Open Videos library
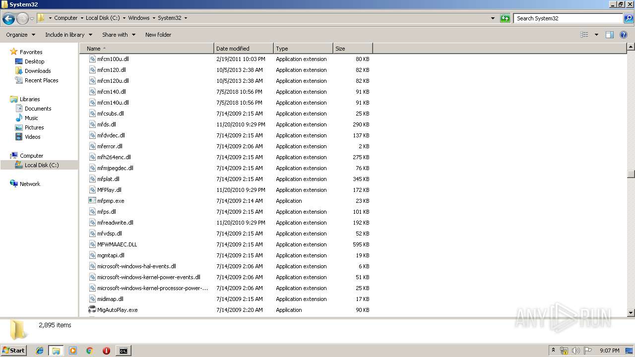 tap(33, 137)
